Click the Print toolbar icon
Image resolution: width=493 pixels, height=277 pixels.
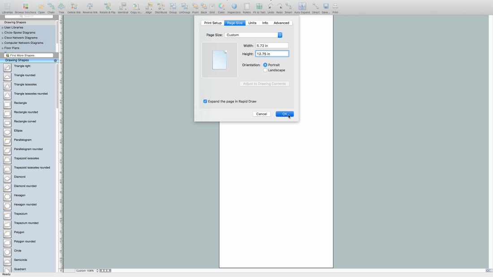pyautogui.click(x=335, y=7)
